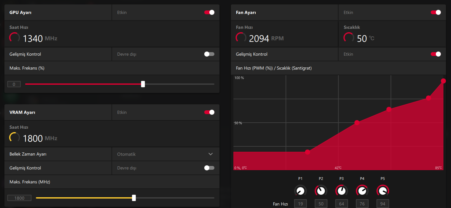Click the Fan Hızı input showing 64

click(341, 204)
